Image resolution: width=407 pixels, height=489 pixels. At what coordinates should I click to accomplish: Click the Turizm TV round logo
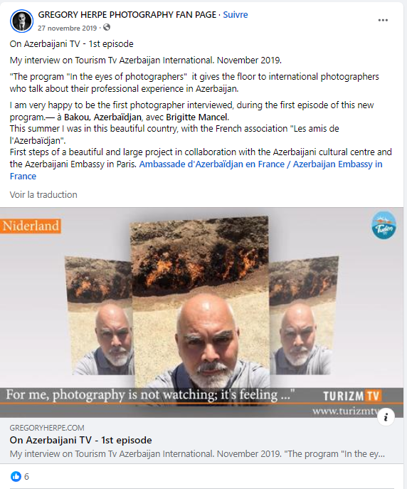(x=384, y=226)
